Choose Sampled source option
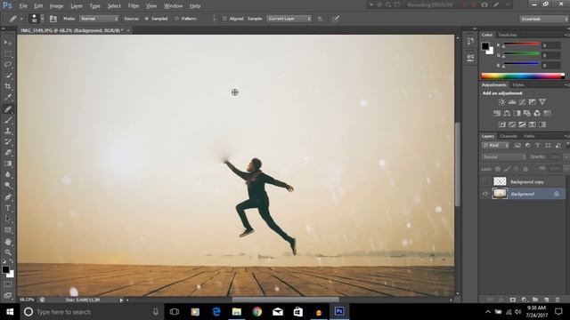Viewport: 570px width, 320px height. click(x=147, y=19)
